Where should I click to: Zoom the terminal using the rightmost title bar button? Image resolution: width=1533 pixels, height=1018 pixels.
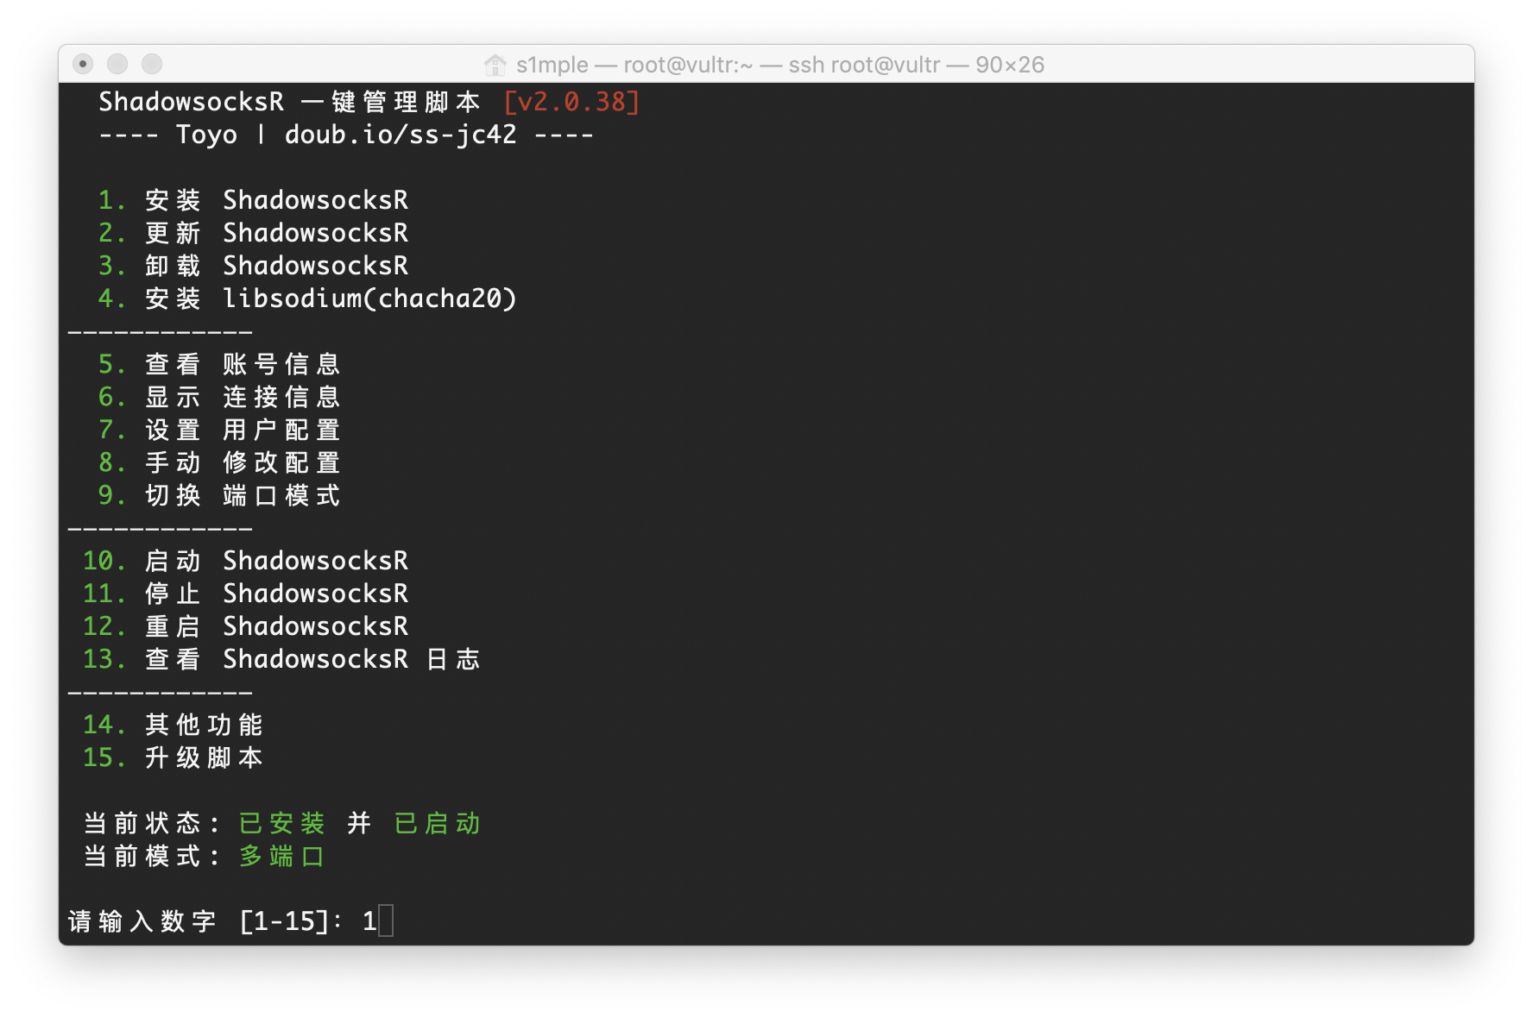(152, 64)
